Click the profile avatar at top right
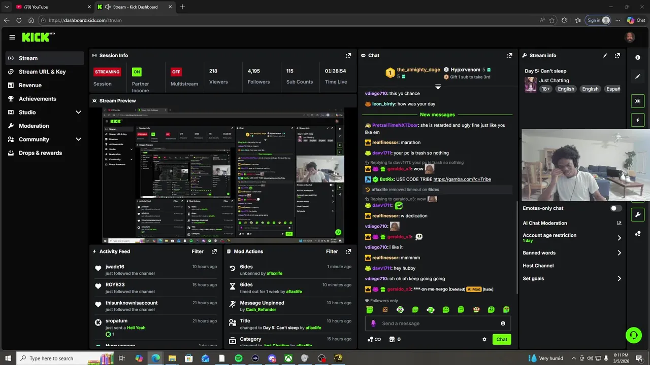 630,37
